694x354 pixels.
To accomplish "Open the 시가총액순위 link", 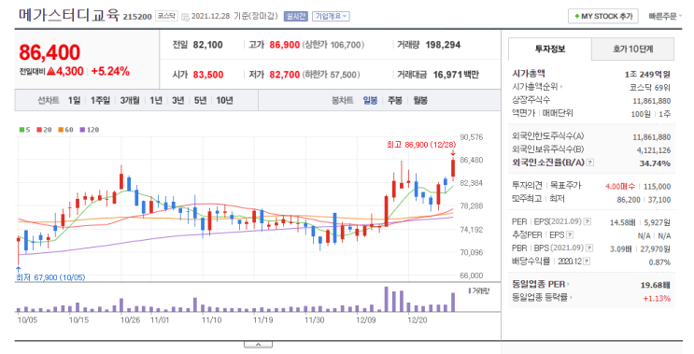I will (x=537, y=87).
